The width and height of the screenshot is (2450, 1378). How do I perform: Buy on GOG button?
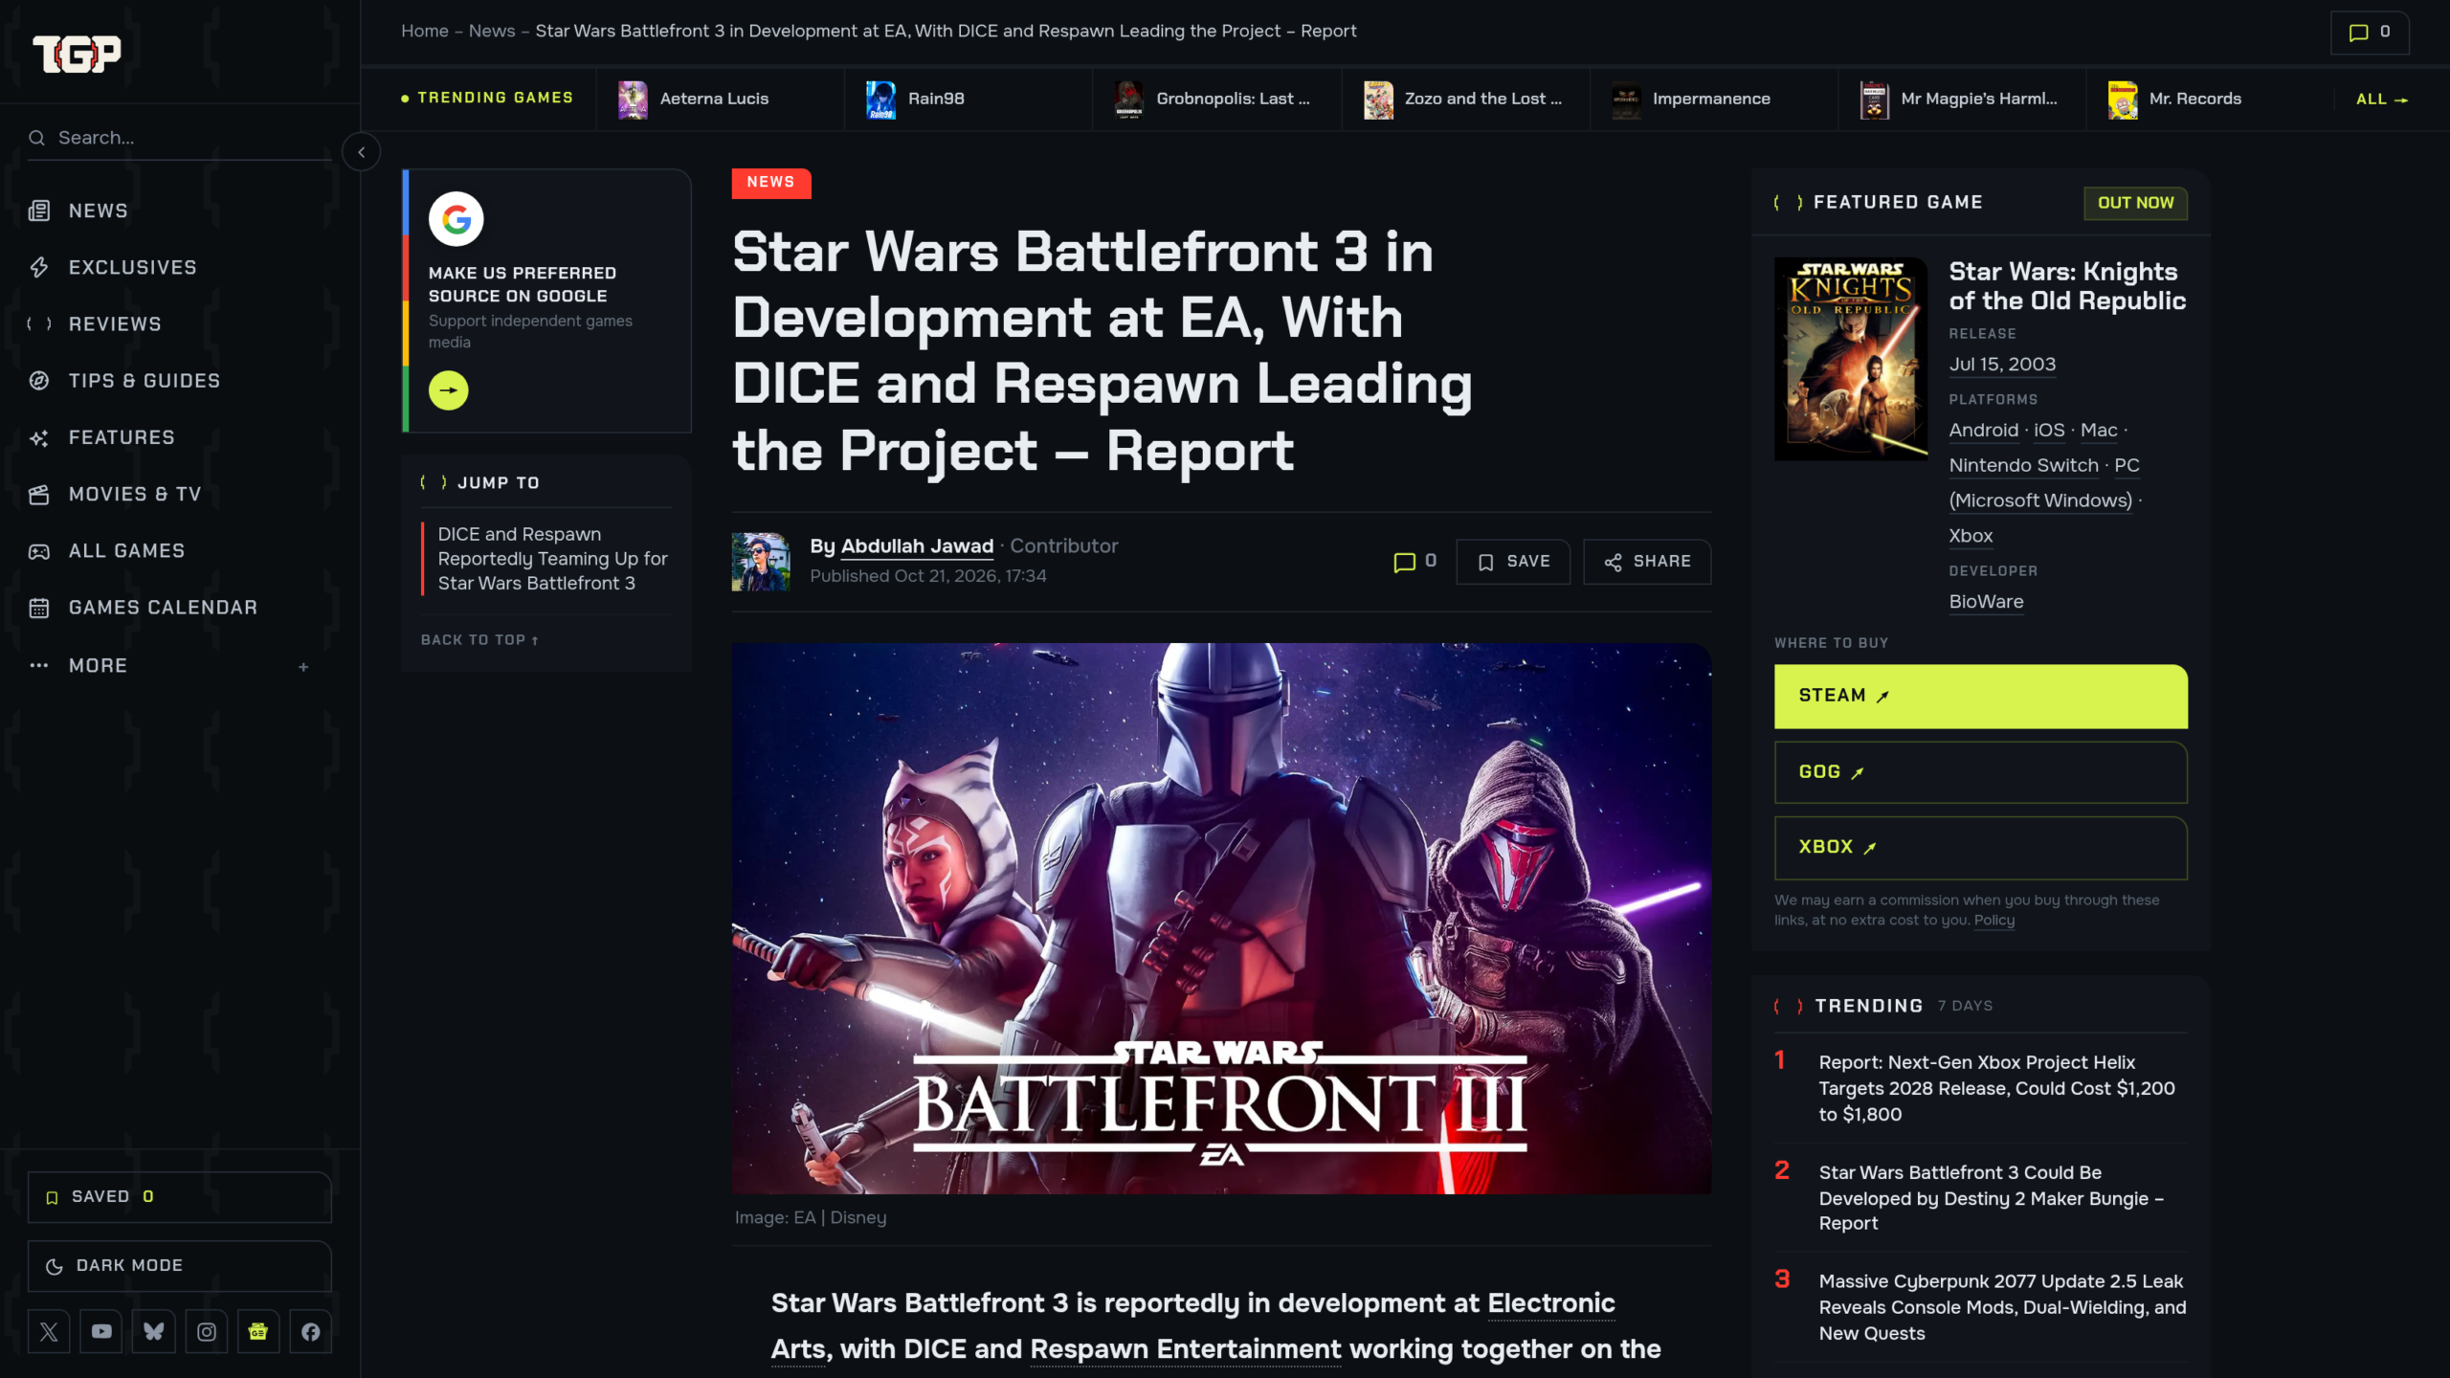tap(1980, 772)
